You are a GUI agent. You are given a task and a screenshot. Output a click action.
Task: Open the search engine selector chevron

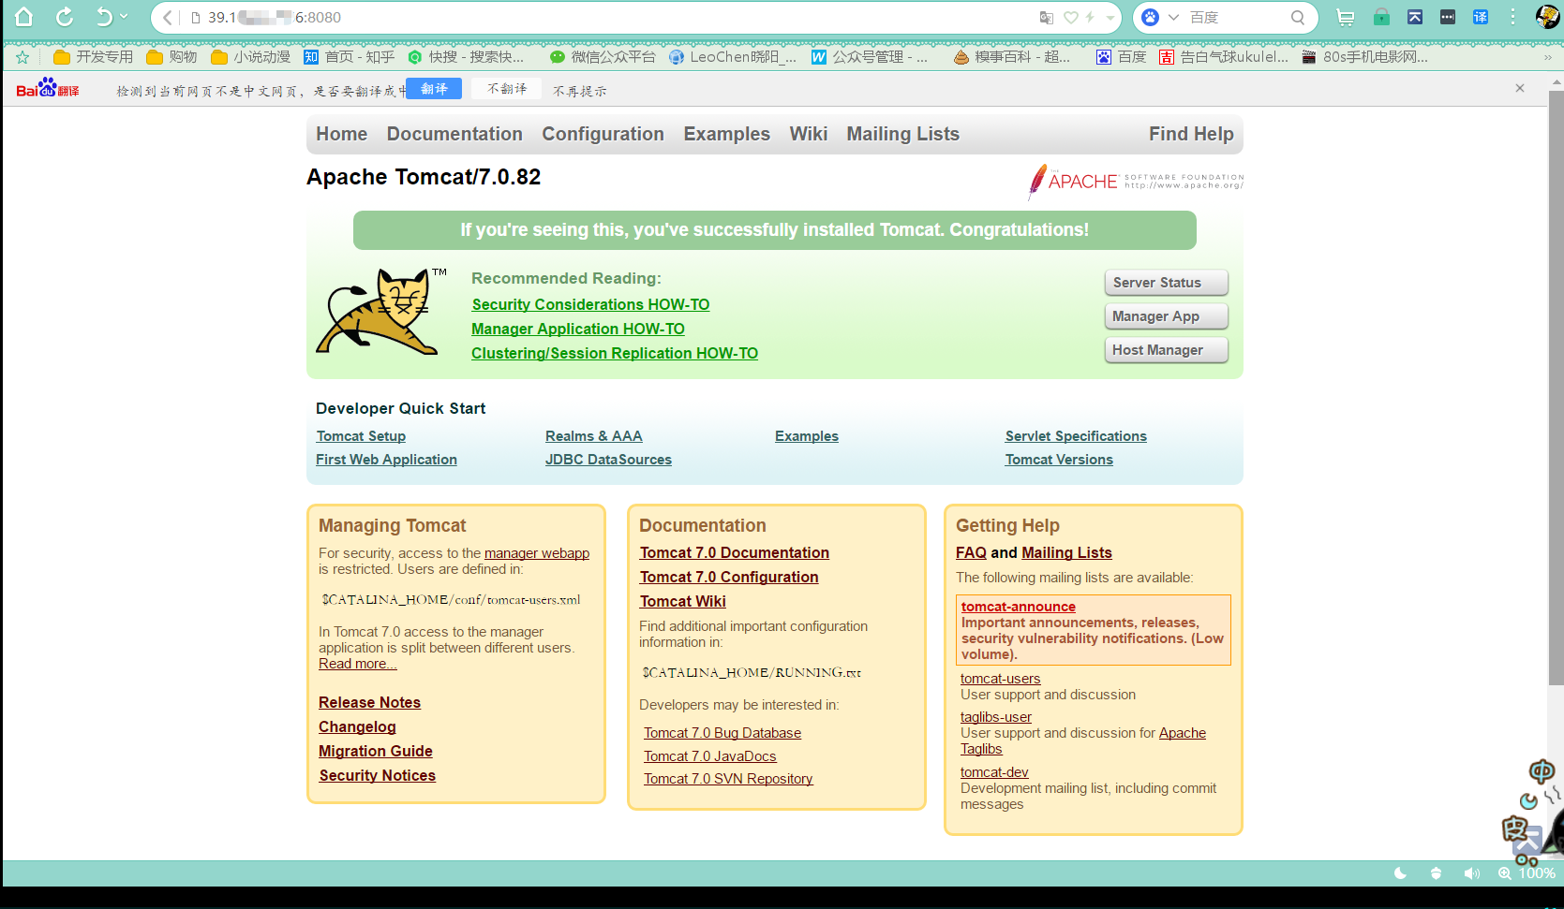click(x=1172, y=17)
